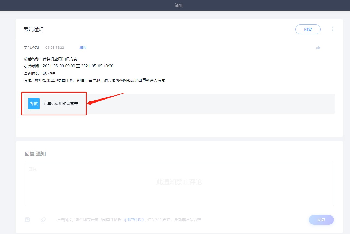Open the 《用户协议》 user agreement link

click(134, 220)
